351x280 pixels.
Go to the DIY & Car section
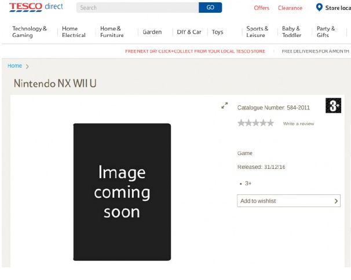click(189, 32)
